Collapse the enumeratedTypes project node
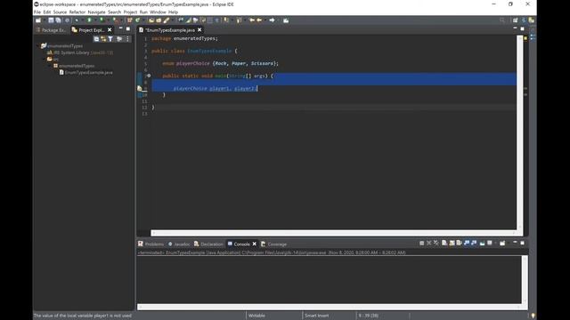The height and width of the screenshot is (320, 570). tap(37, 46)
